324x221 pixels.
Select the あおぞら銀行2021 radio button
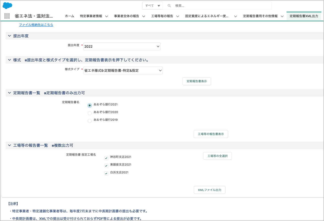click(x=90, y=105)
